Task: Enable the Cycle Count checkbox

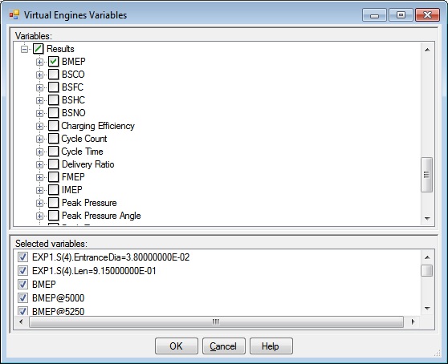Action: tap(54, 139)
